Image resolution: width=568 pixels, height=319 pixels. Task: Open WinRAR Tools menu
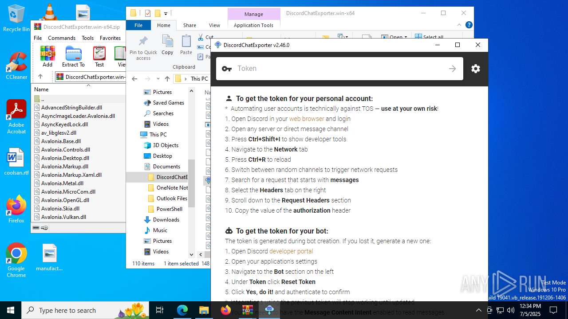tap(87, 38)
